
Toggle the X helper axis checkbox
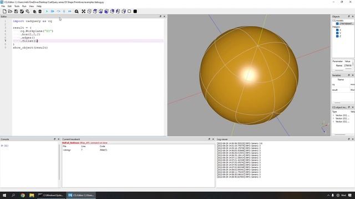tap(337, 30)
